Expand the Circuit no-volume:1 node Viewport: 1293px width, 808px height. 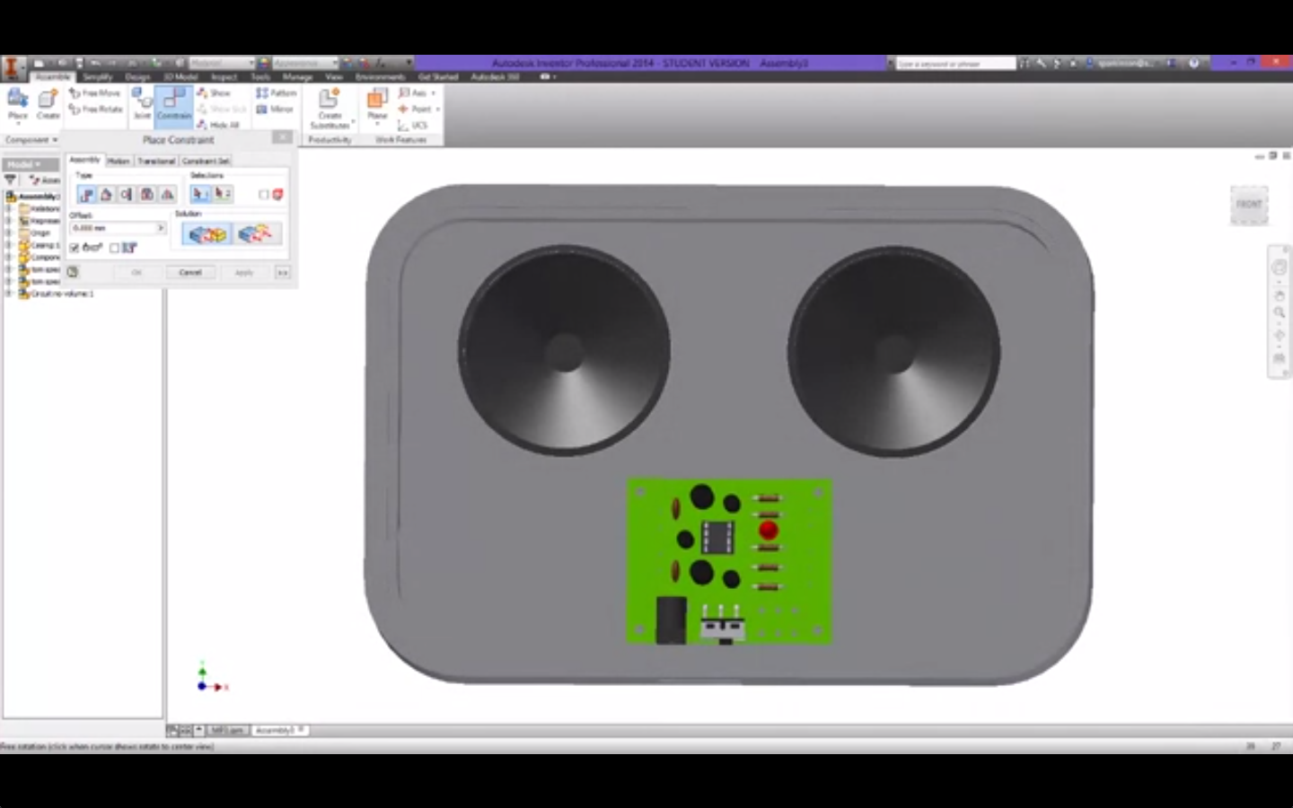[x=8, y=294]
